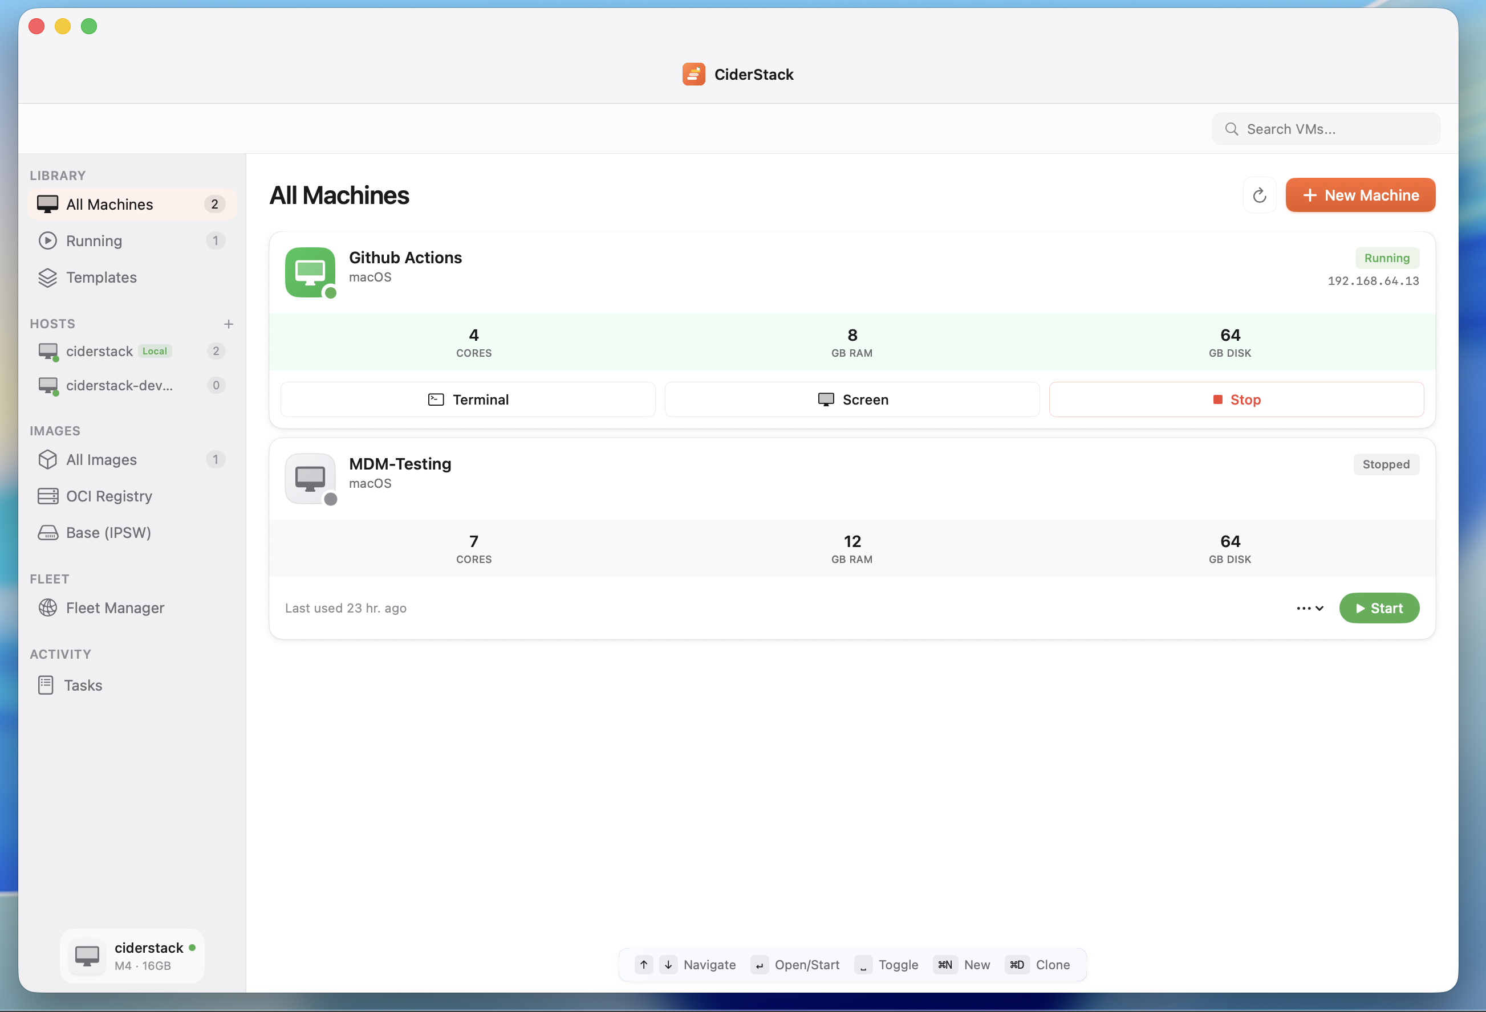Select the ciderstack M4 host status card
This screenshot has width=1486, height=1012.
(132, 956)
